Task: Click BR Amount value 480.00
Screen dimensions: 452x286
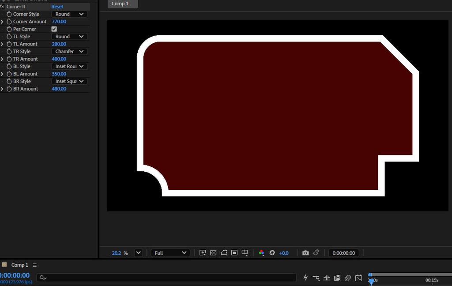Action: tap(59, 89)
